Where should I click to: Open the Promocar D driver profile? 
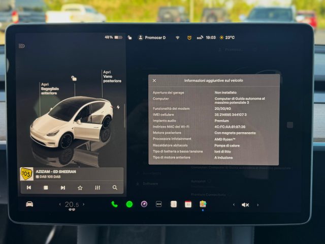point(152,38)
